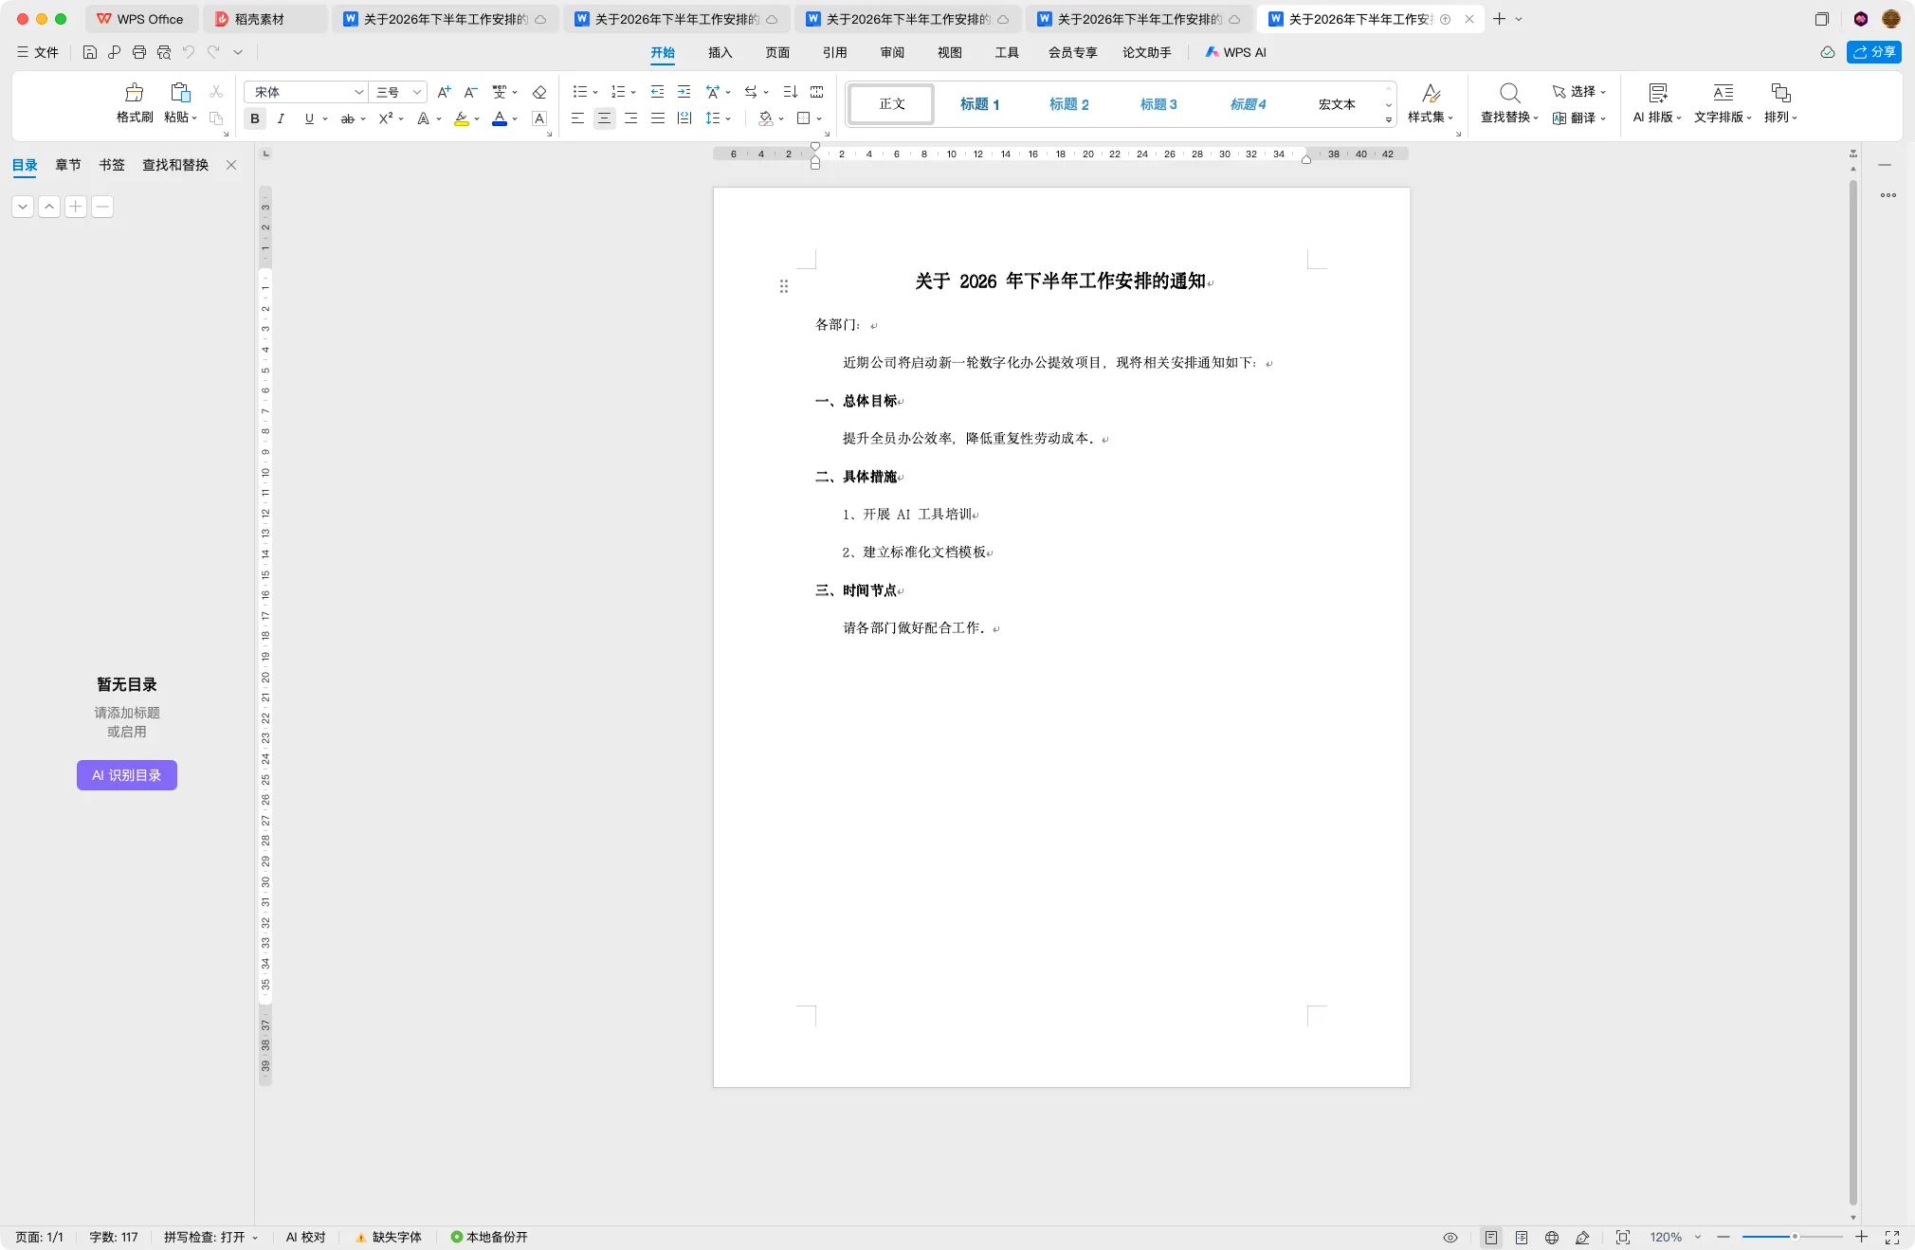Click the Undo arrow icon
The width and height of the screenshot is (1915, 1250).
(x=189, y=52)
